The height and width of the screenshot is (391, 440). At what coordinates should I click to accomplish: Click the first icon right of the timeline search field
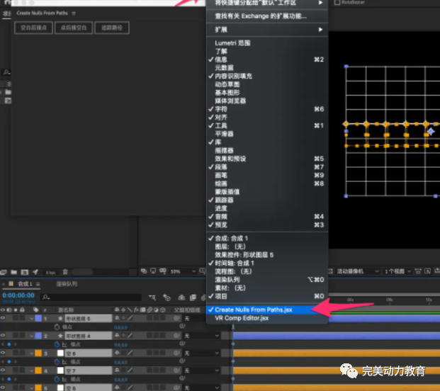pos(152,297)
